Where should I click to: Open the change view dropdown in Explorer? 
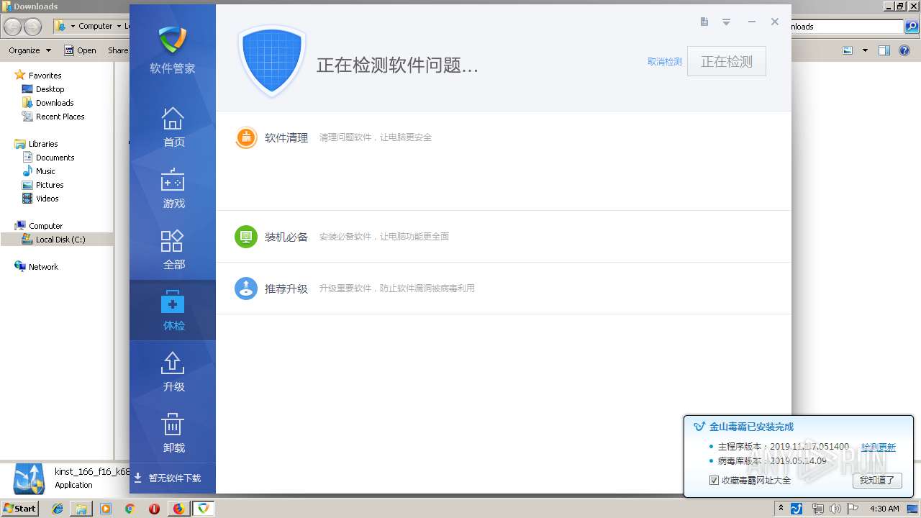click(865, 50)
